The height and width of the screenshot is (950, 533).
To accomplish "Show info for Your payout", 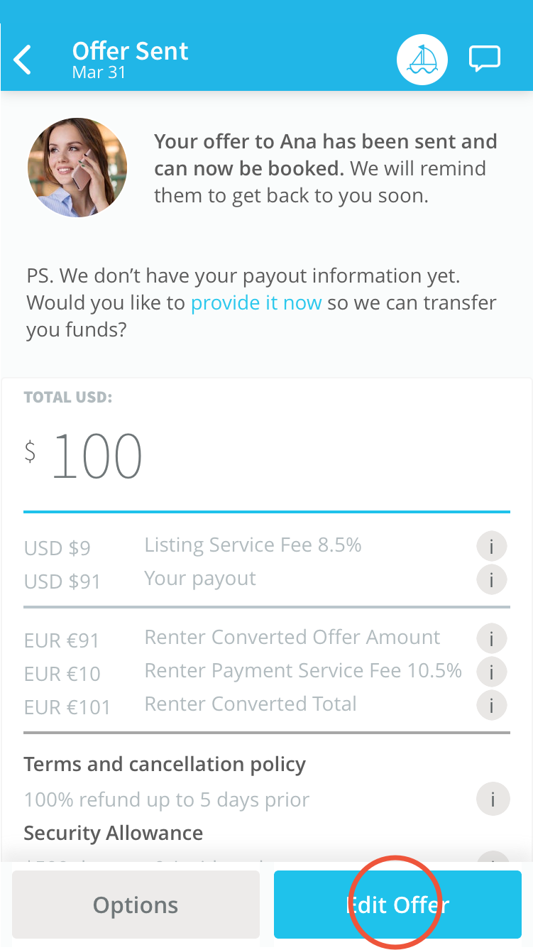I will pos(492,579).
